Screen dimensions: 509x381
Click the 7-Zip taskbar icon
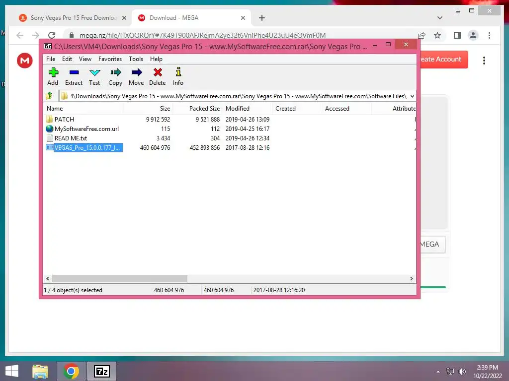point(102,371)
